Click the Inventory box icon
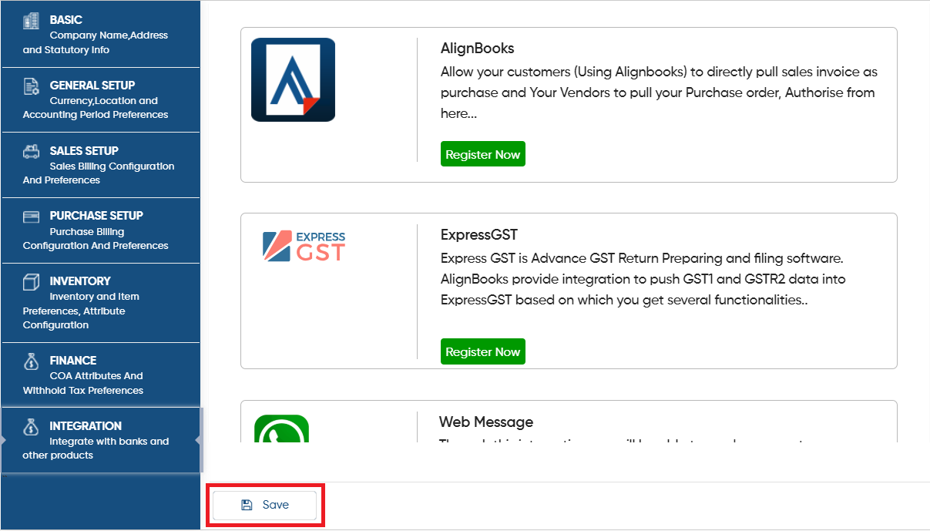Image resolution: width=930 pixels, height=531 pixels. coord(31,282)
